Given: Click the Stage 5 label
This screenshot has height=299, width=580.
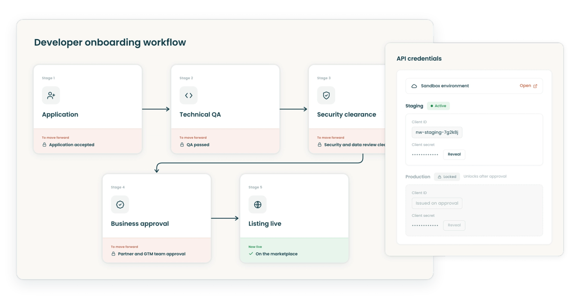Looking at the screenshot, I should 255,187.
